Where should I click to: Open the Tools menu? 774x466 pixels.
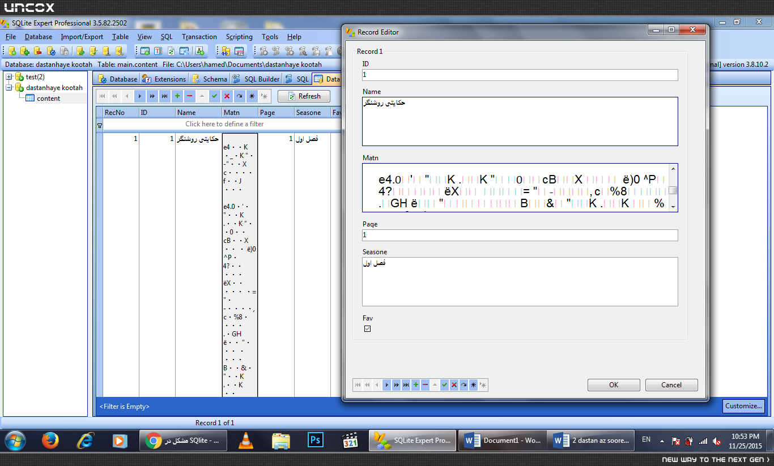[270, 37]
